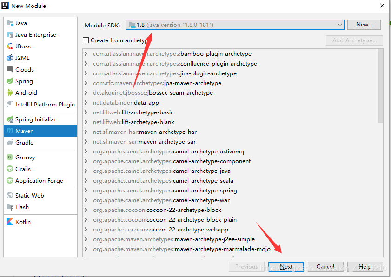Select the Kotlin K icon
The width and height of the screenshot is (391, 277).
[x=10, y=222]
